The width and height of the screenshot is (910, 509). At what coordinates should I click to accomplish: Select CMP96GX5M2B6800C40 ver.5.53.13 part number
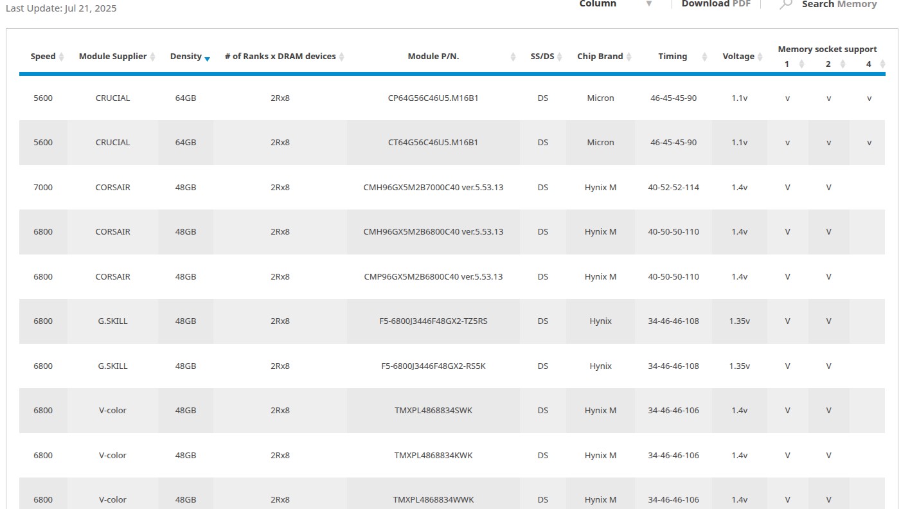[x=433, y=277]
